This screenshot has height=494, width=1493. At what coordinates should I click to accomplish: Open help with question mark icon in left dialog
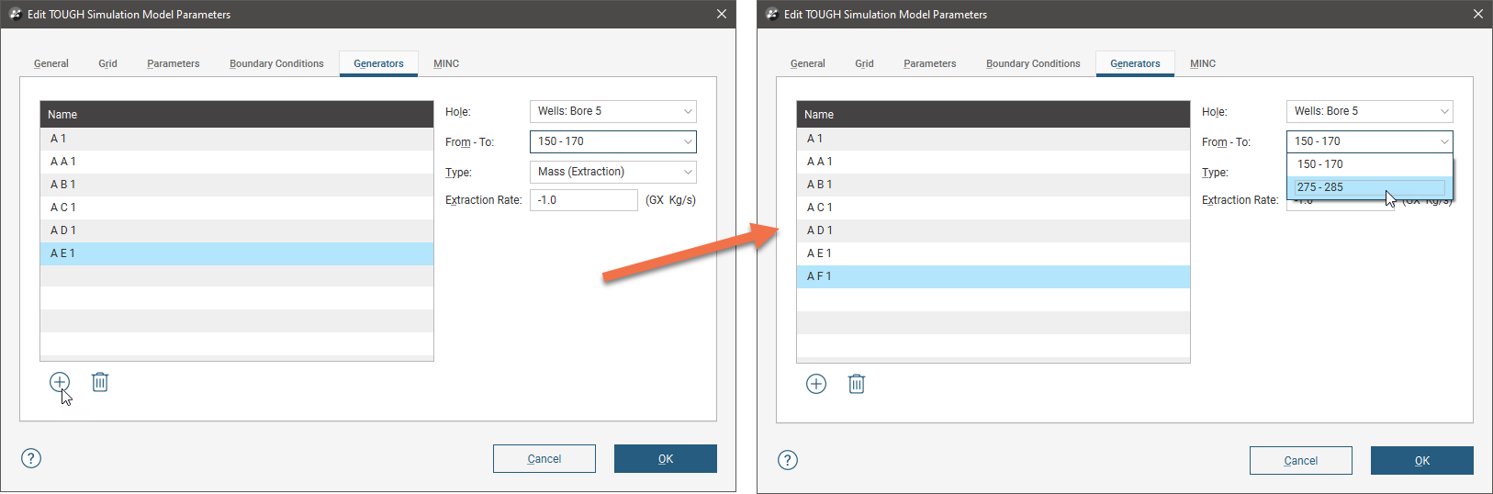[31, 458]
